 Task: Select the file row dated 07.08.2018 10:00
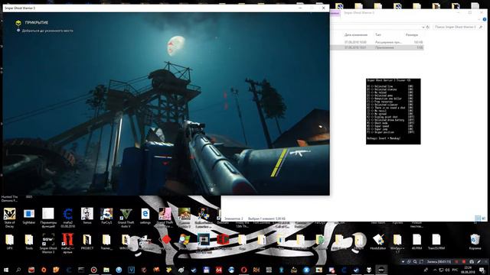(x=377, y=42)
